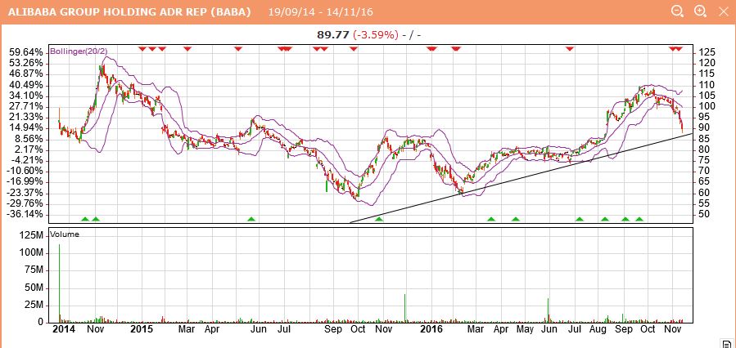The height and width of the screenshot is (348, 736).
Task: Click the 34.10% left axis label
Action: tap(26, 96)
